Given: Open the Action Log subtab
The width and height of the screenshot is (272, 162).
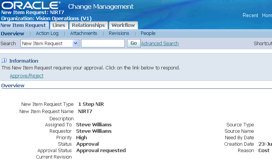Looking at the screenshot, I should point(47,33).
